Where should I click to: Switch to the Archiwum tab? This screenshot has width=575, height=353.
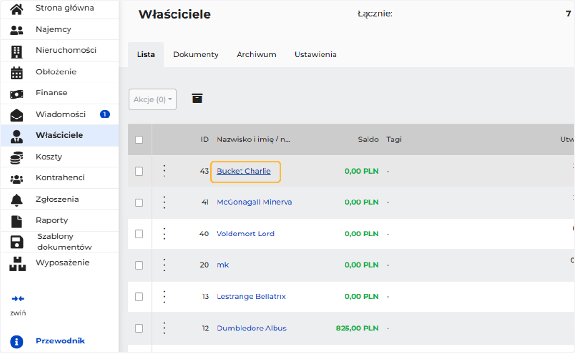coord(256,55)
